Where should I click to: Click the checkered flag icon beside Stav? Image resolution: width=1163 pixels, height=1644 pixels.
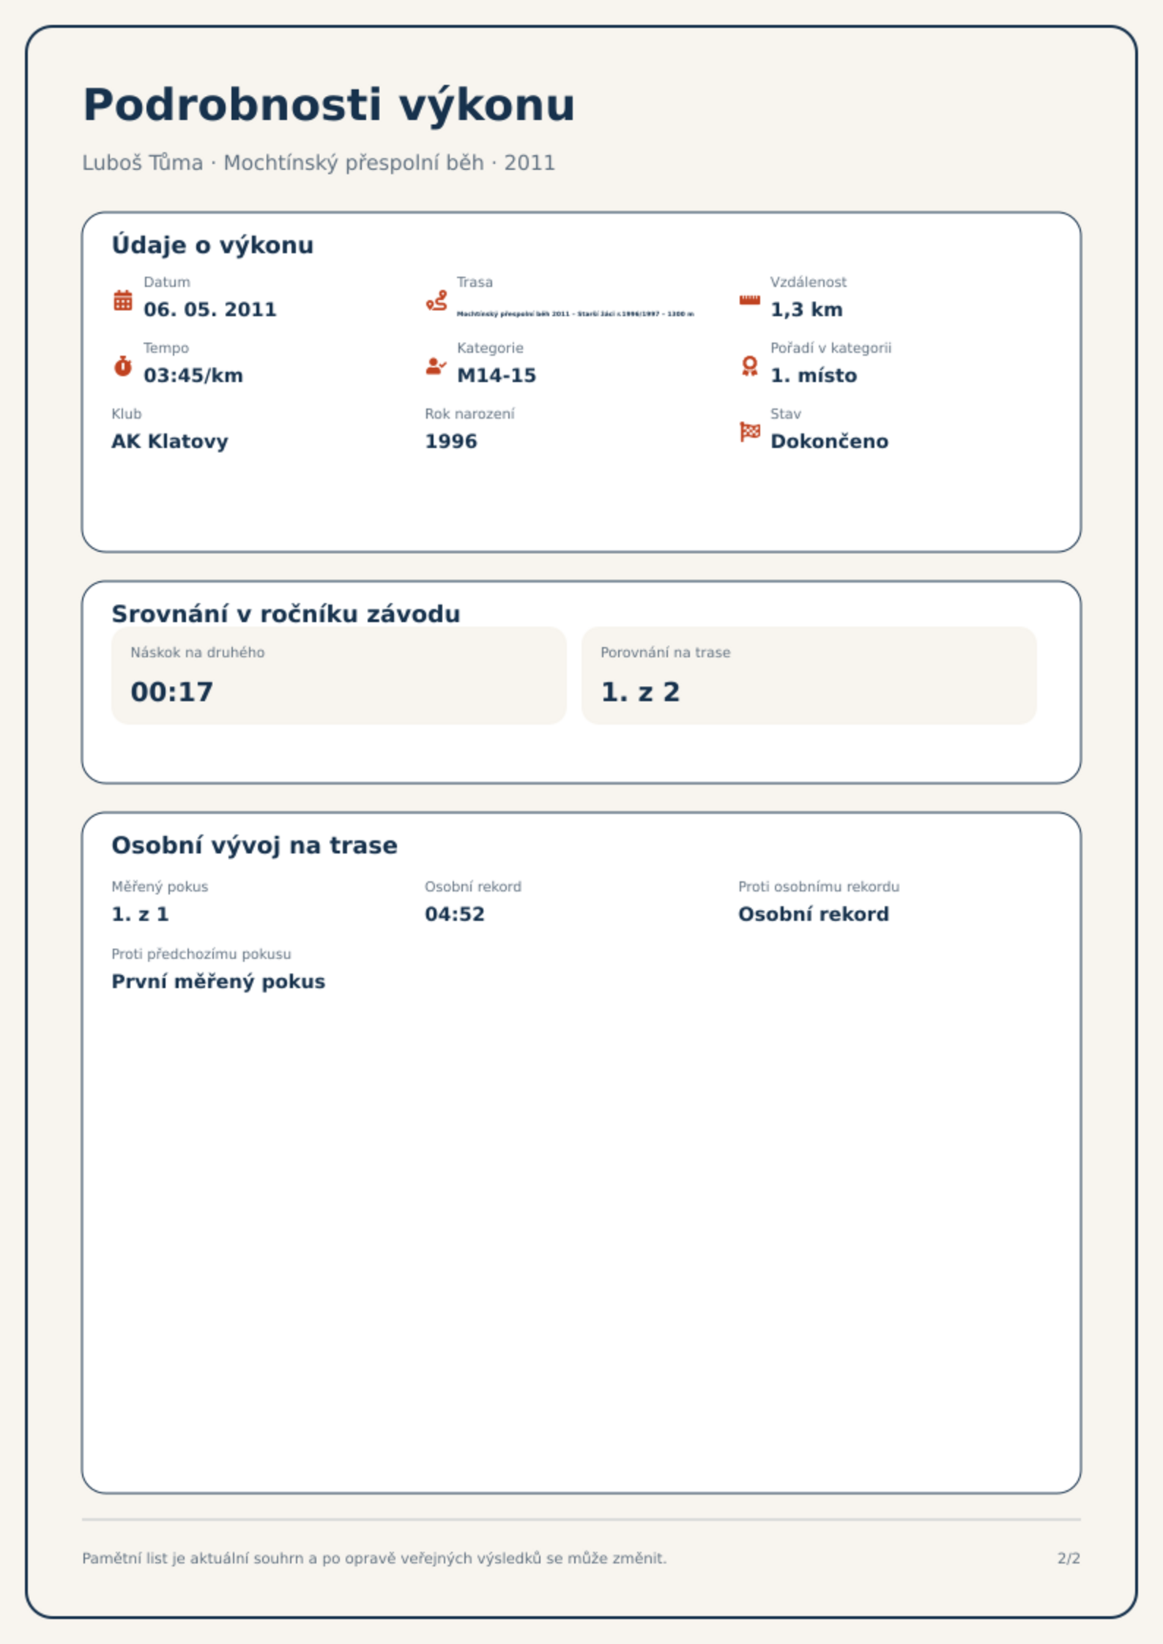coord(749,432)
